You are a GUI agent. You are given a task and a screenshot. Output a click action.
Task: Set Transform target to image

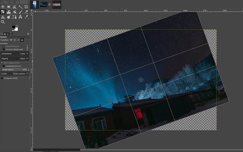pos(22,40)
